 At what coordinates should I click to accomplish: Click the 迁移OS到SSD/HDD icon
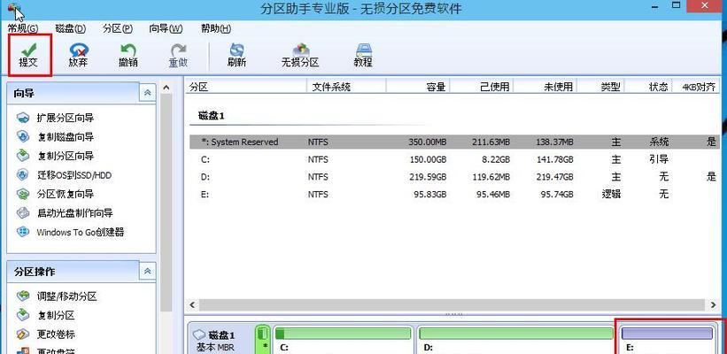[x=23, y=175]
